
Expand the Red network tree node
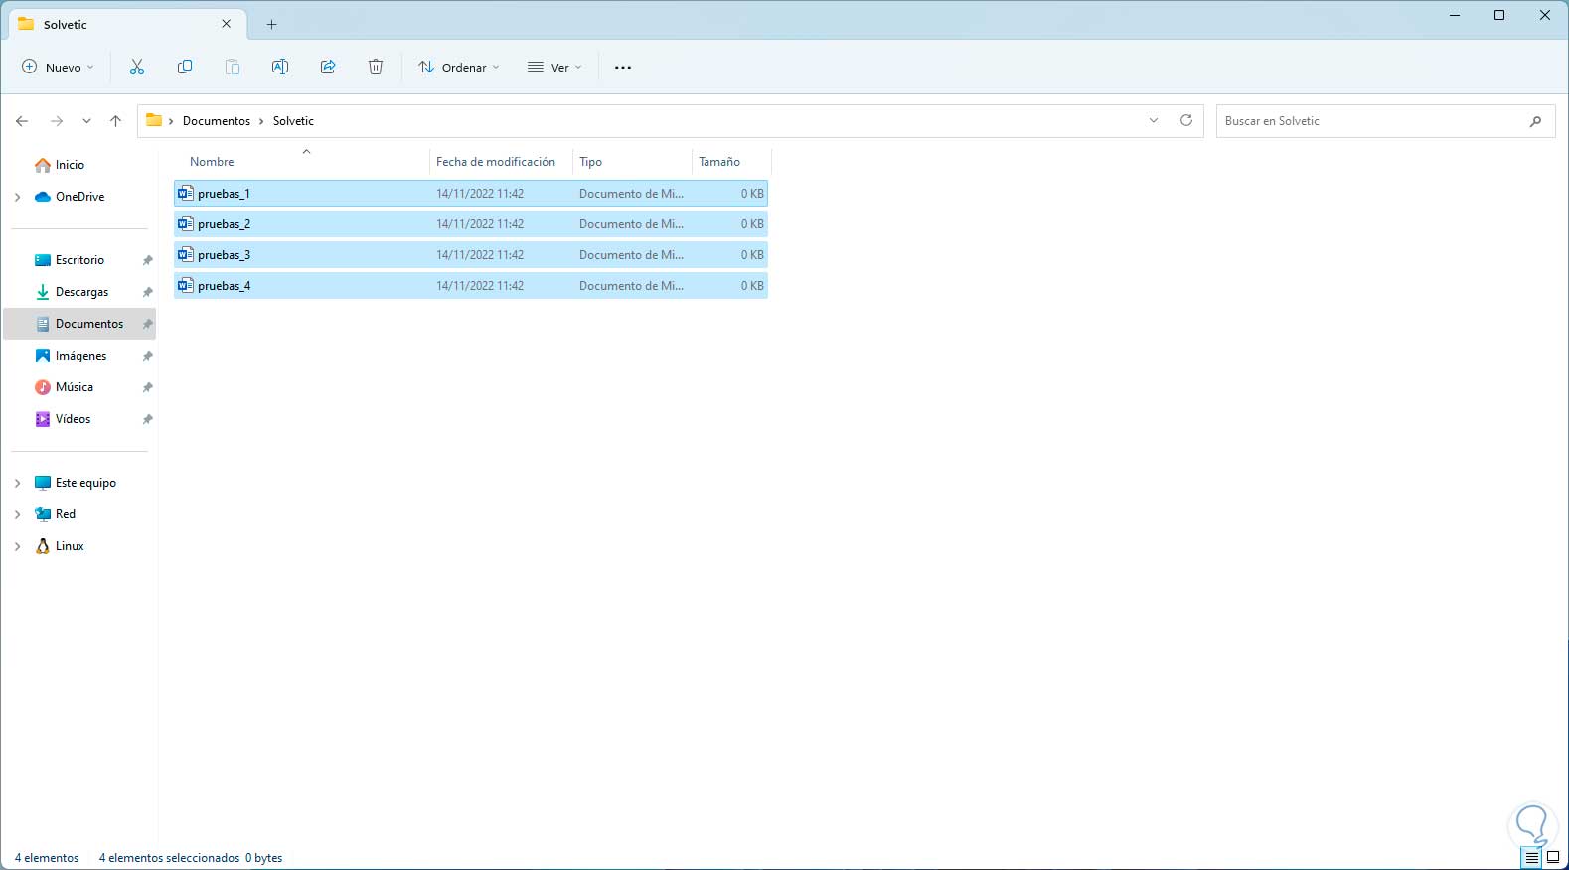coord(17,514)
